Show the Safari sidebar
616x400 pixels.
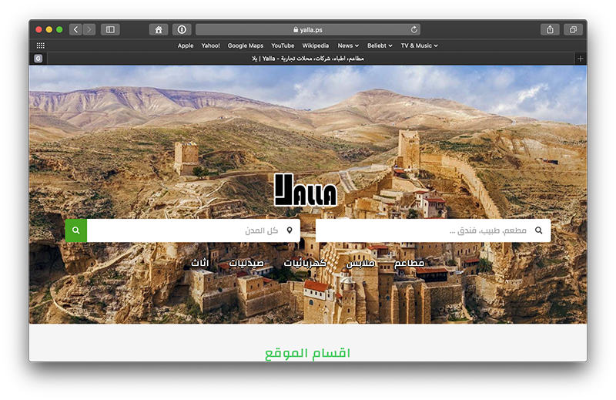tap(110, 29)
